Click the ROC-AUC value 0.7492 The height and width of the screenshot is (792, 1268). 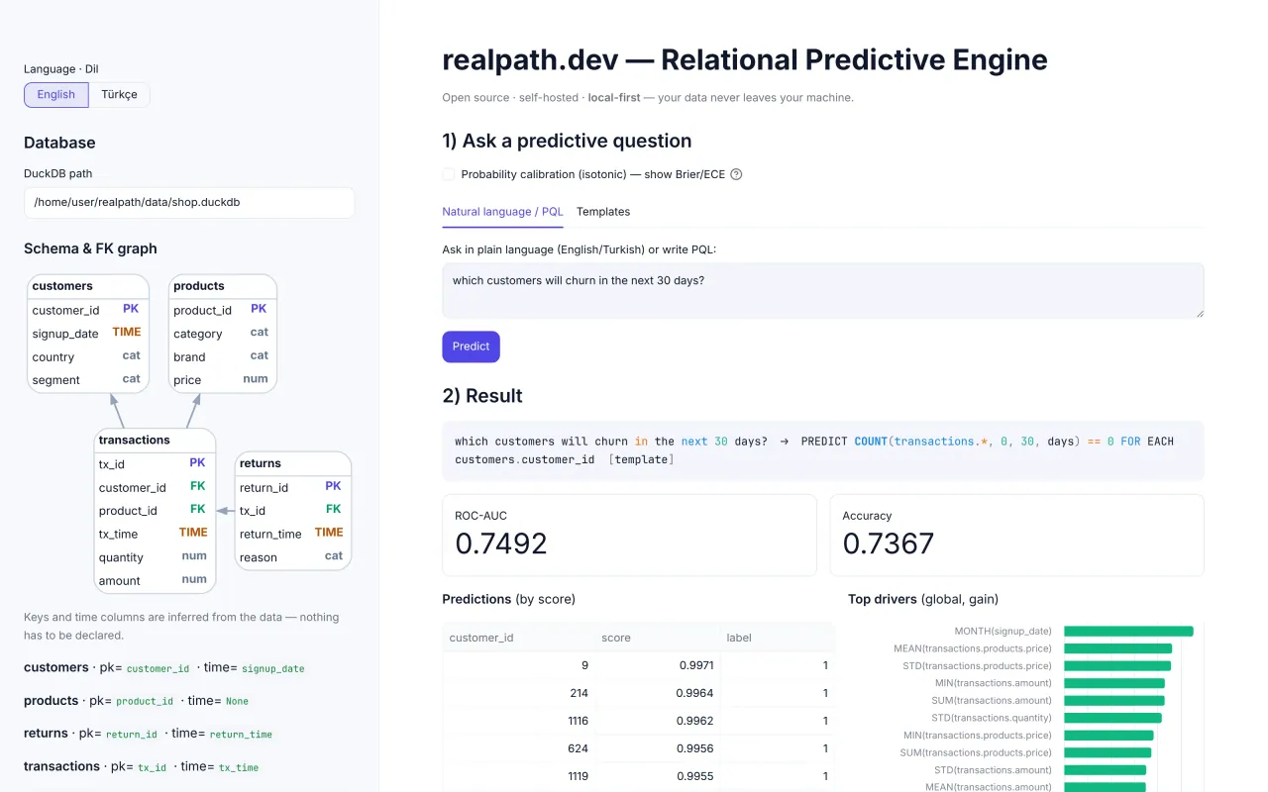pyautogui.click(x=501, y=544)
